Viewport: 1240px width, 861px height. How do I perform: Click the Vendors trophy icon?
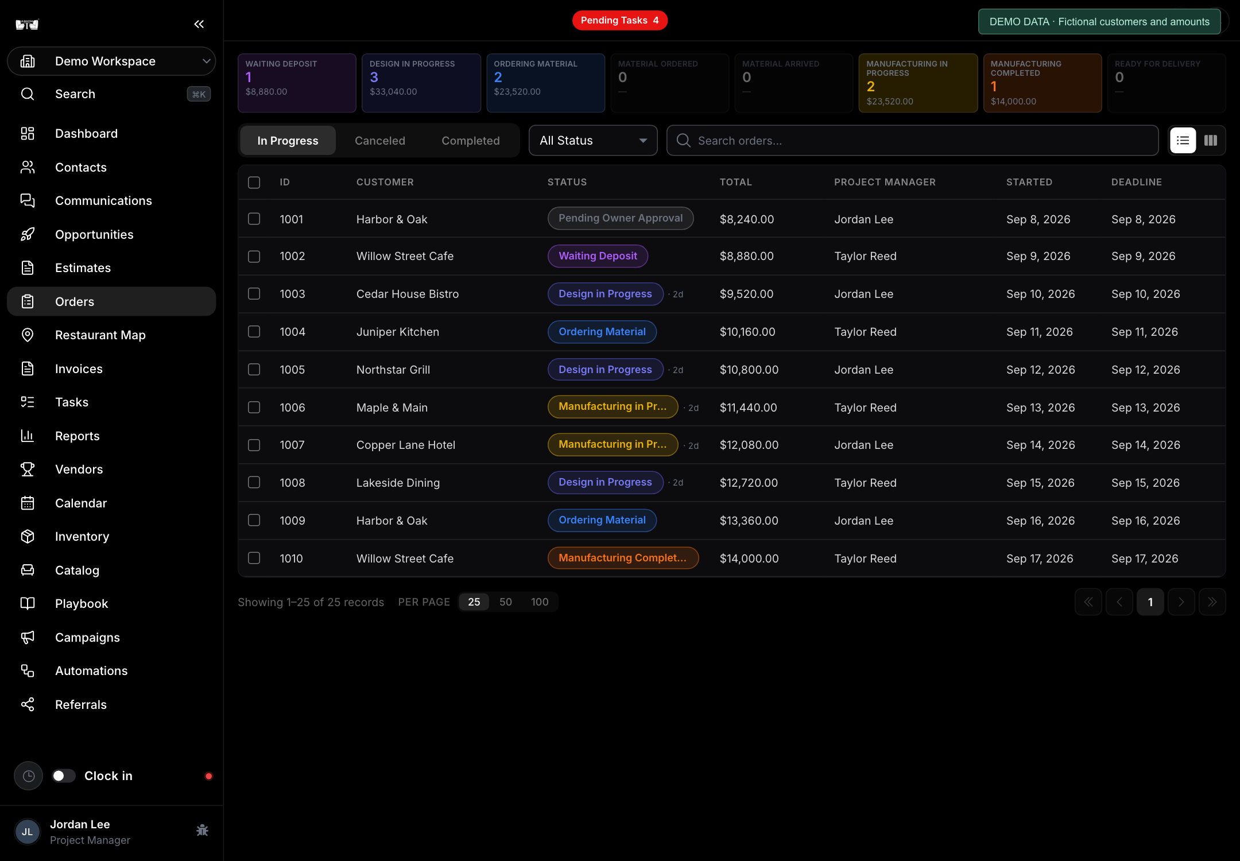click(x=28, y=470)
